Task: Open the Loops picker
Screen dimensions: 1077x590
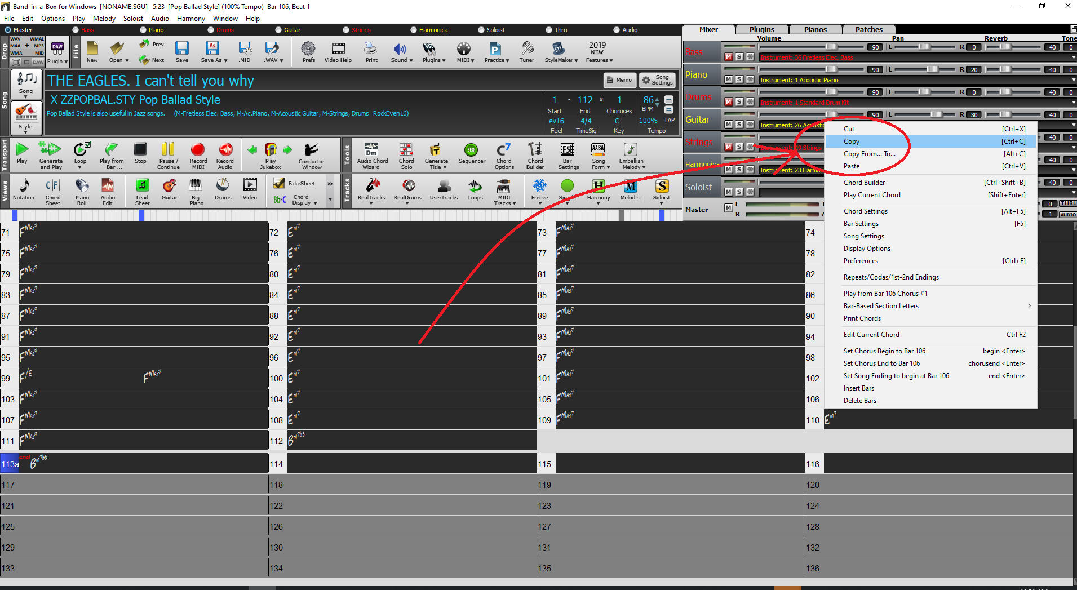Action: 475,190
